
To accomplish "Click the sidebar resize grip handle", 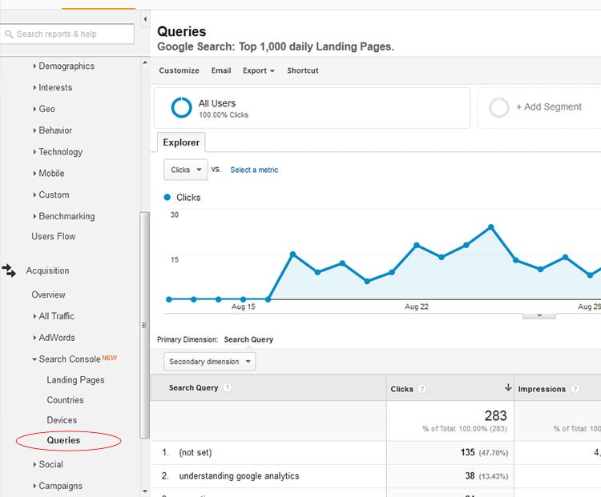I will pos(144,325).
